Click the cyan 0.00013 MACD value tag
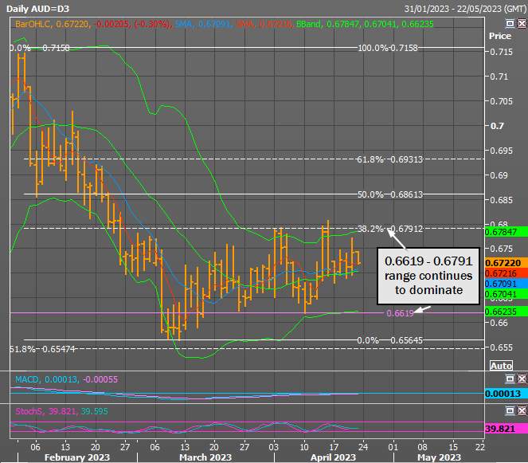Image resolution: width=528 pixels, height=463 pixels. tap(506, 393)
